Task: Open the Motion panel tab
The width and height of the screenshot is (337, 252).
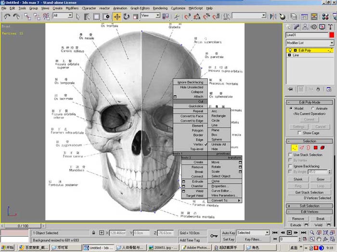Action: pyautogui.click(x=314, y=27)
